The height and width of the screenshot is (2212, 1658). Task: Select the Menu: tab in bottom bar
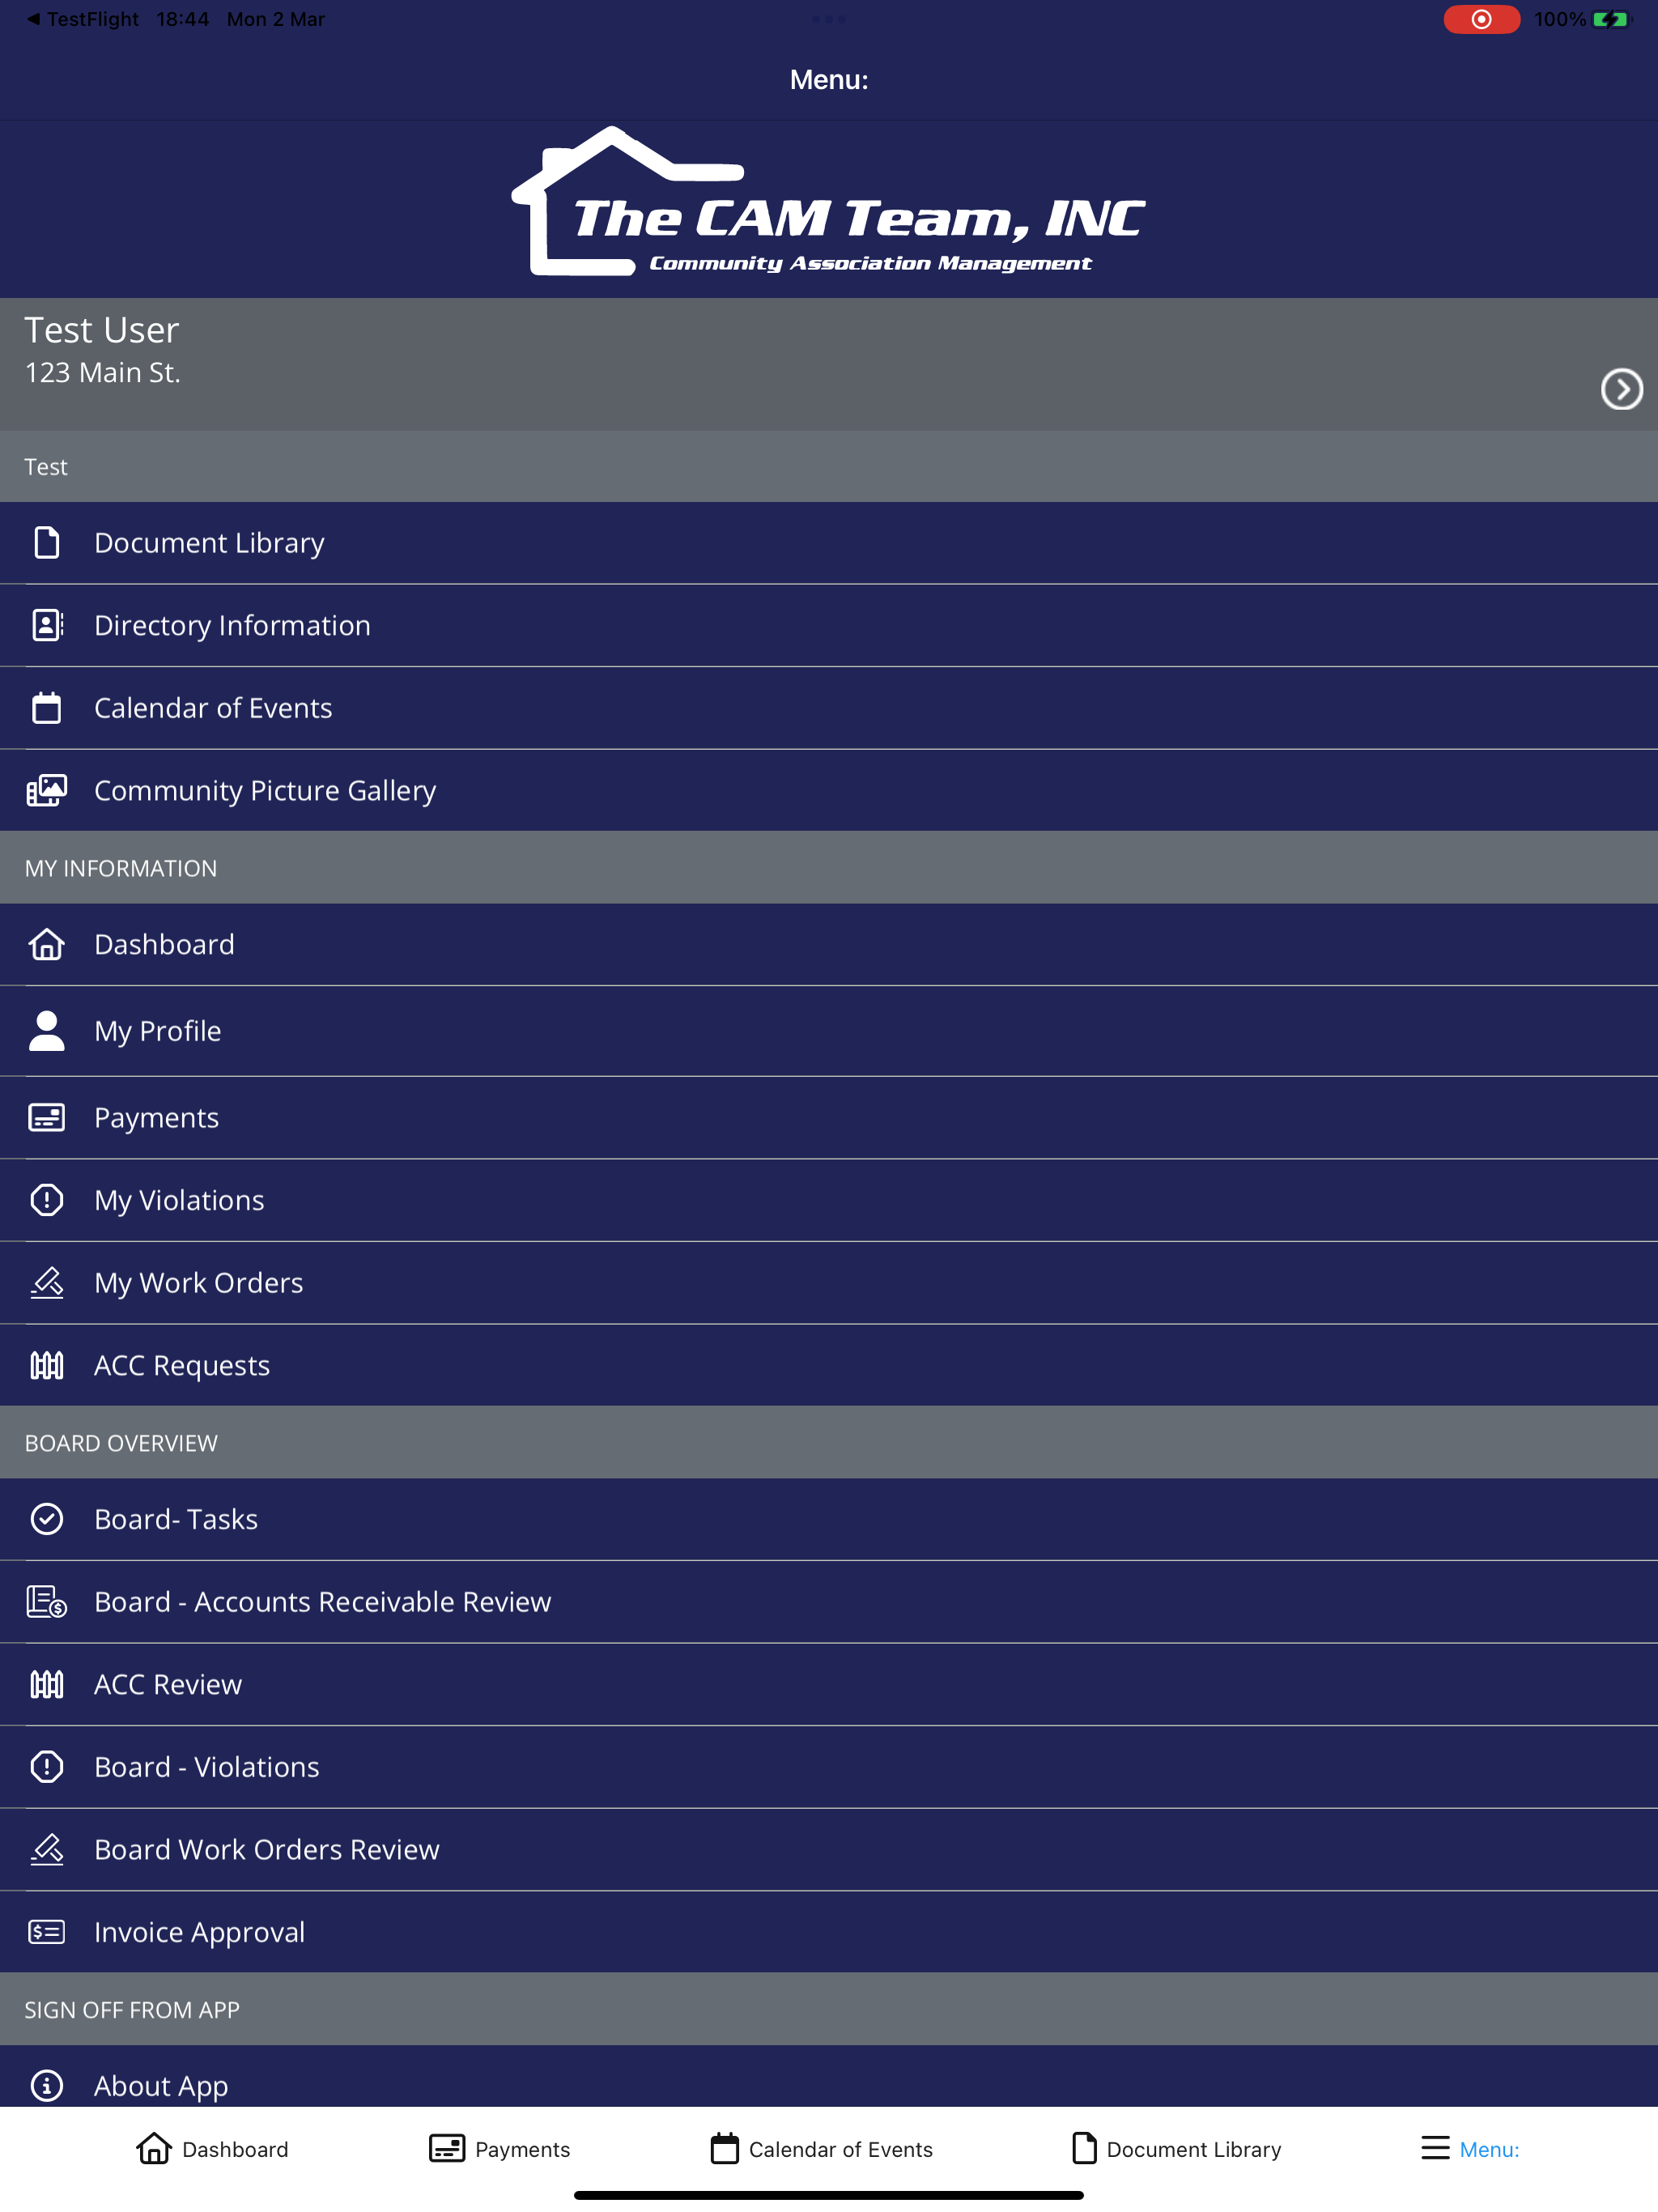tap(1470, 2149)
